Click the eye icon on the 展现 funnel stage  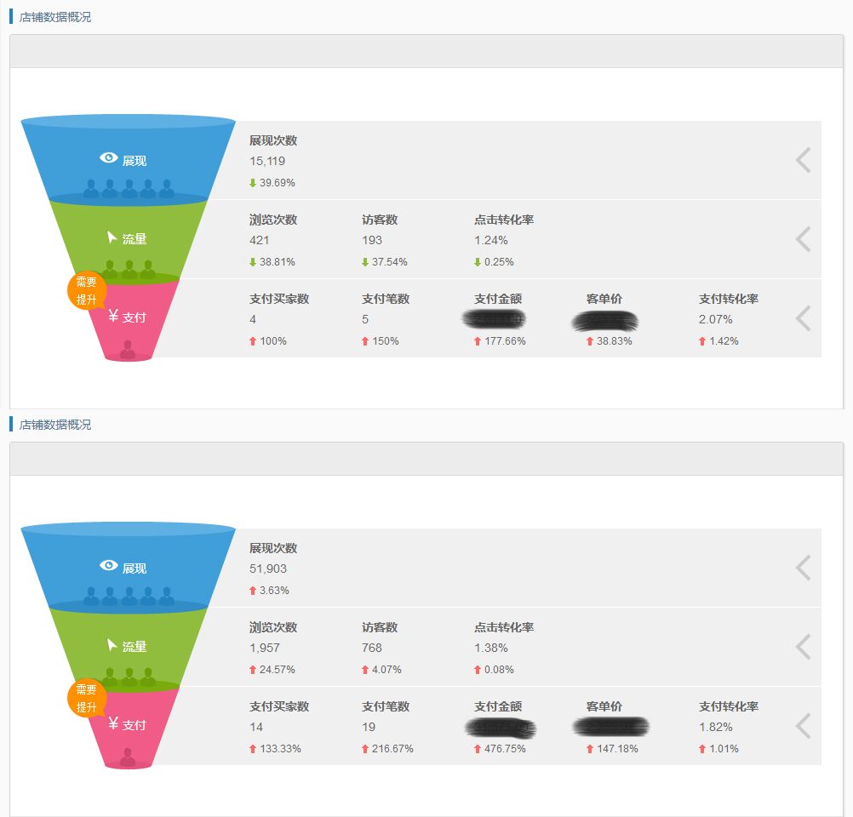107,157
